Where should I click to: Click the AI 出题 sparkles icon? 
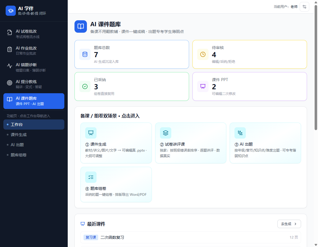(240, 133)
